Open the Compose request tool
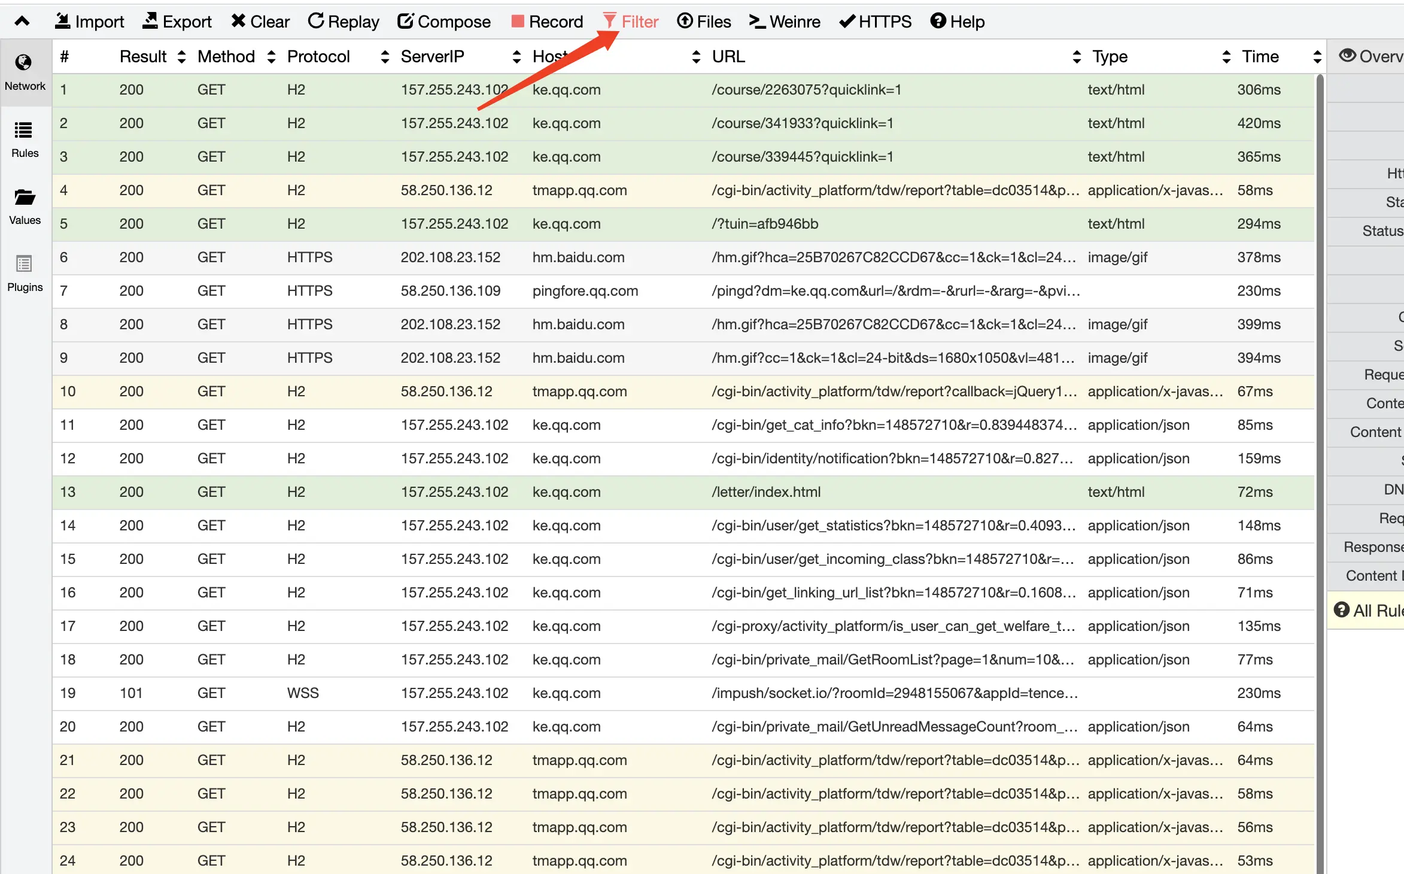1404x874 pixels. [x=443, y=22]
